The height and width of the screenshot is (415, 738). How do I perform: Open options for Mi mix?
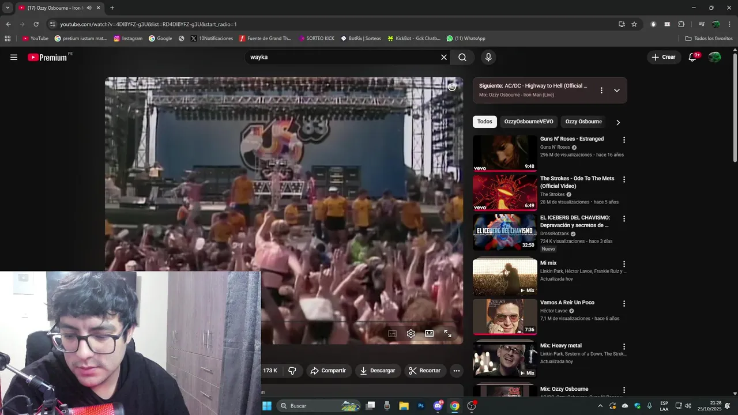pos(624,265)
